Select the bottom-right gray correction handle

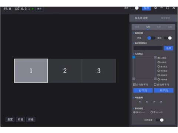click(155, 79)
